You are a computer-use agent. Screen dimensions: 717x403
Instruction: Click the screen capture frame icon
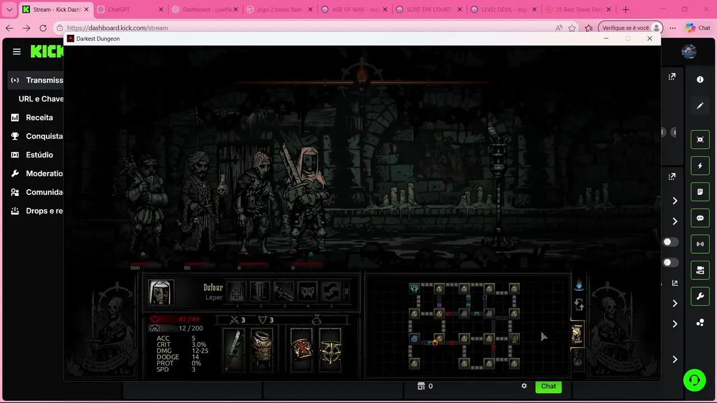click(700, 139)
